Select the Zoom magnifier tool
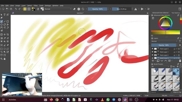The width and height of the screenshot is (182, 102). (1, 59)
